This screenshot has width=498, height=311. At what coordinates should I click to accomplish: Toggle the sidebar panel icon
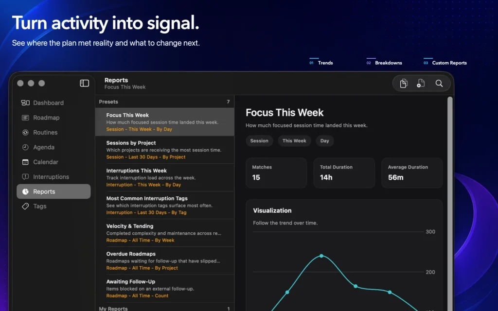pos(84,83)
